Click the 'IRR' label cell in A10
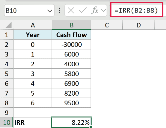 point(33,122)
